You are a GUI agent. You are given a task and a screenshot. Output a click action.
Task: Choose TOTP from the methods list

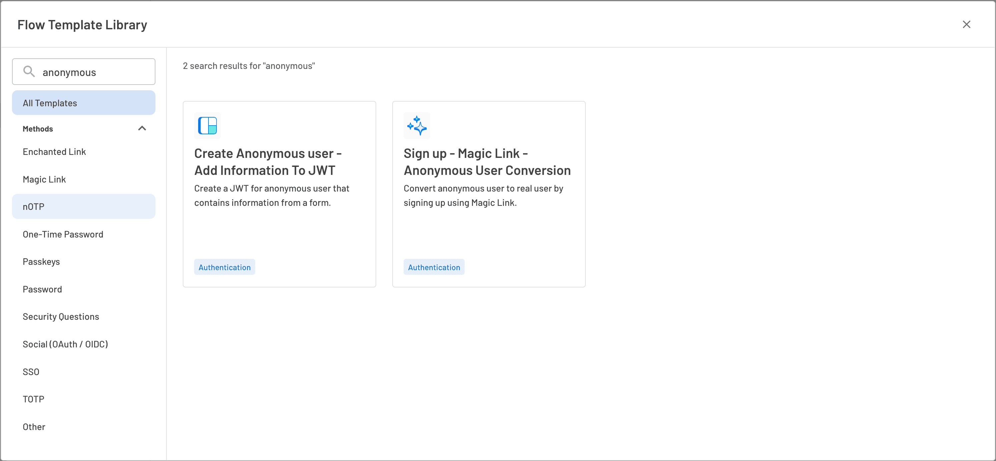[x=33, y=399]
